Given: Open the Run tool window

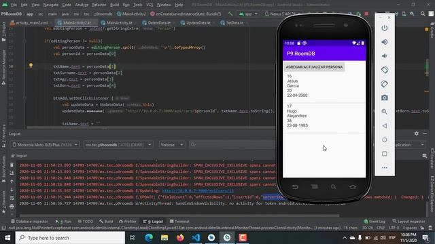Looking at the screenshot, I should coord(63,222).
